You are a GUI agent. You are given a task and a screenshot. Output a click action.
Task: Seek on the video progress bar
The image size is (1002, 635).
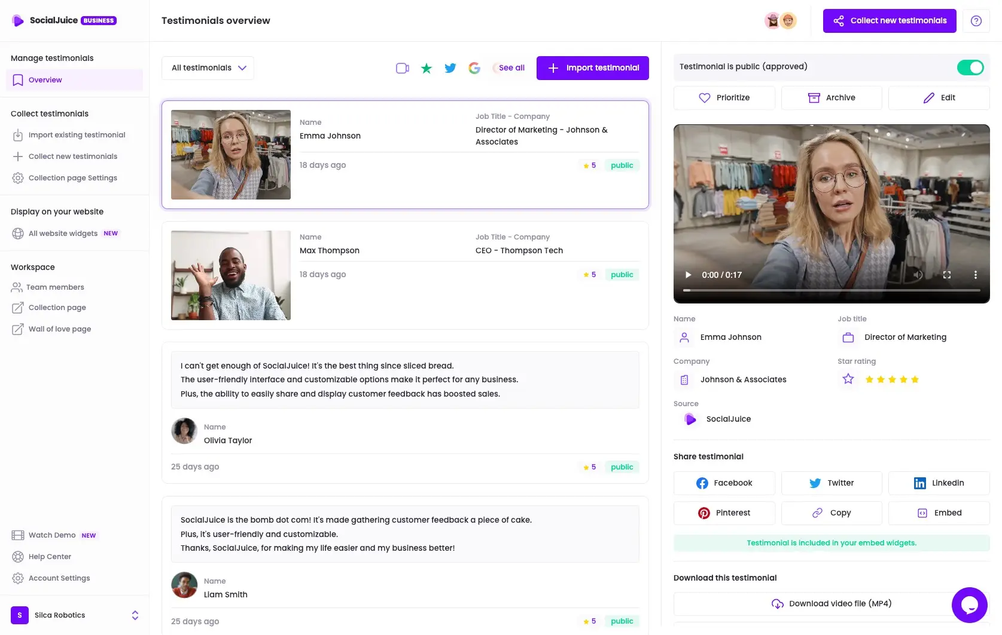click(x=832, y=290)
